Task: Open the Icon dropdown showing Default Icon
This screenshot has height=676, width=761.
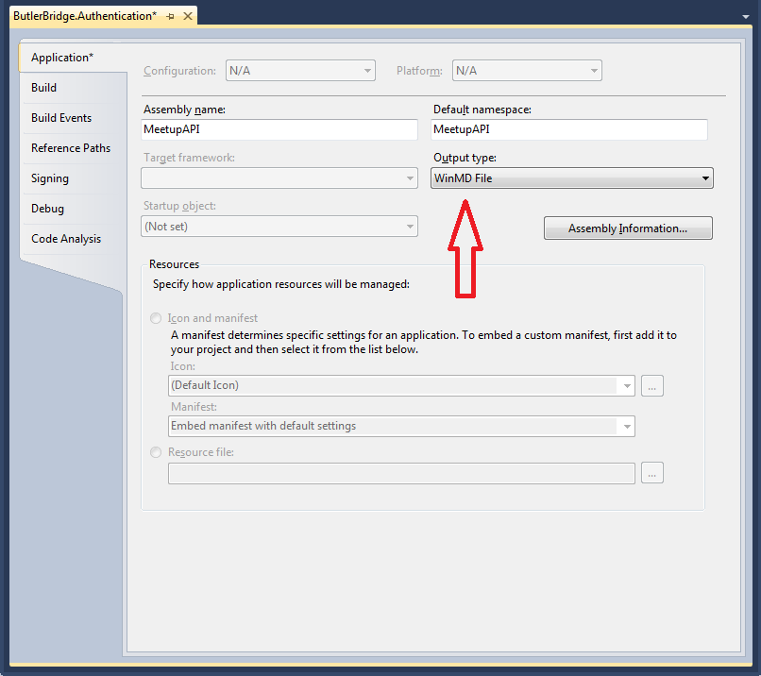Action: click(x=401, y=385)
